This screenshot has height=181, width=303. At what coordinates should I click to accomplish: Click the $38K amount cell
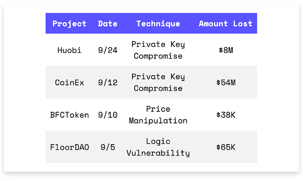click(x=226, y=115)
